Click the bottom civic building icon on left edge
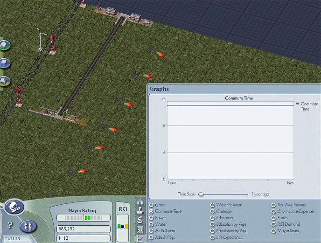The image size is (321, 243). [5, 81]
